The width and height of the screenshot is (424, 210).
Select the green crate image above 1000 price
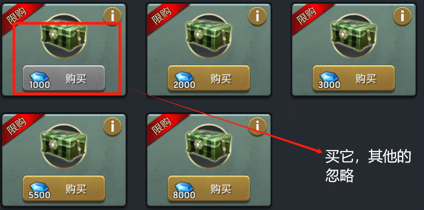click(63, 36)
